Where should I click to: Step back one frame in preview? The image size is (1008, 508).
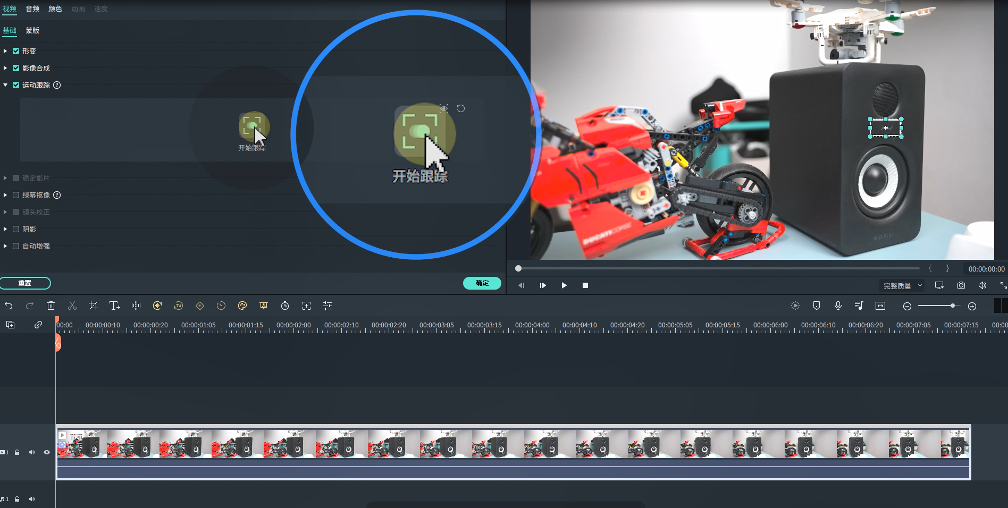click(x=522, y=285)
